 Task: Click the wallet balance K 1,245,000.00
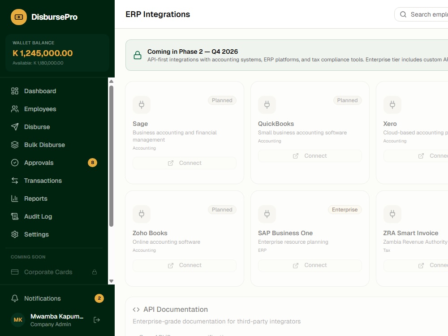point(43,53)
